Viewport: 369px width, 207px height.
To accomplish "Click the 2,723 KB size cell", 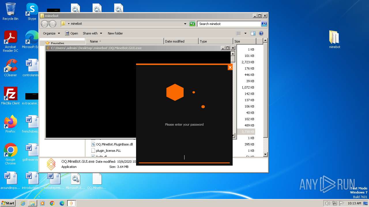I will (x=248, y=62).
